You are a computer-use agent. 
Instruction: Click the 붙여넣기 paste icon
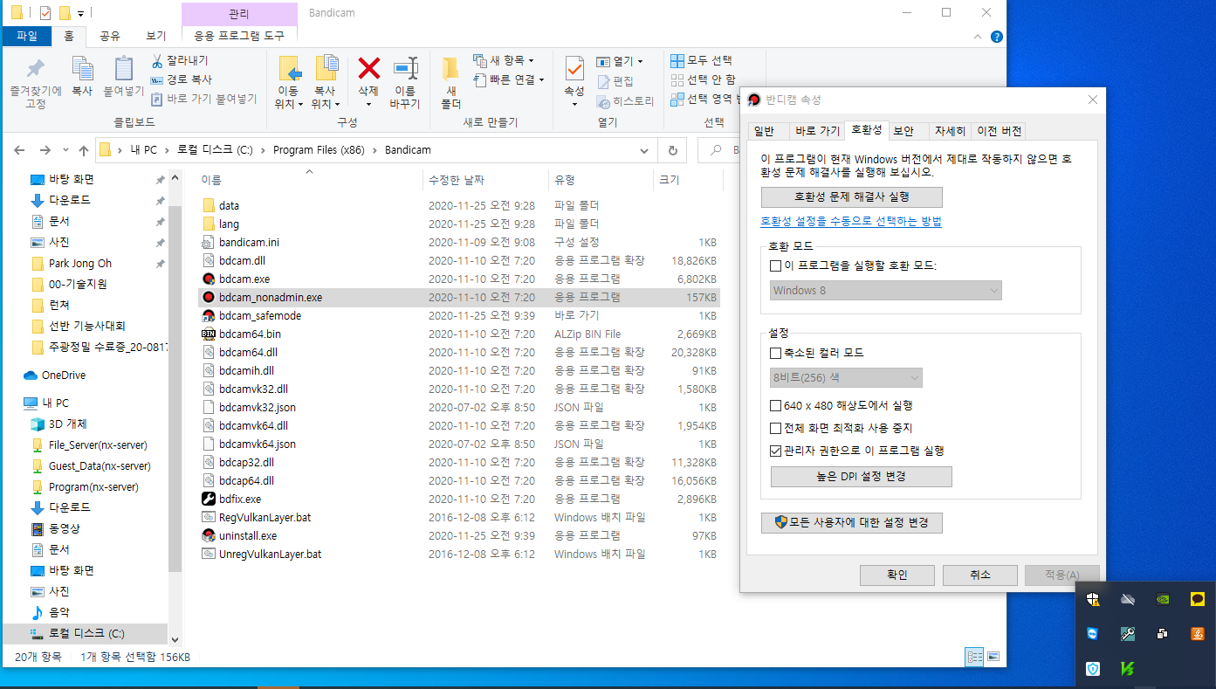tap(123, 70)
